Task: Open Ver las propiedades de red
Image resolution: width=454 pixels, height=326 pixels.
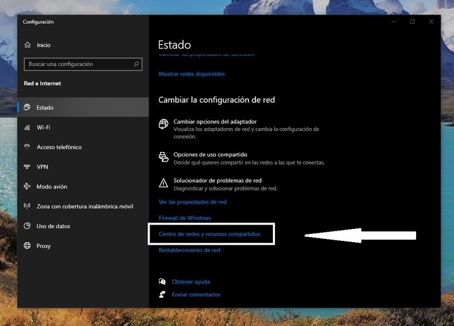Action: (x=192, y=202)
